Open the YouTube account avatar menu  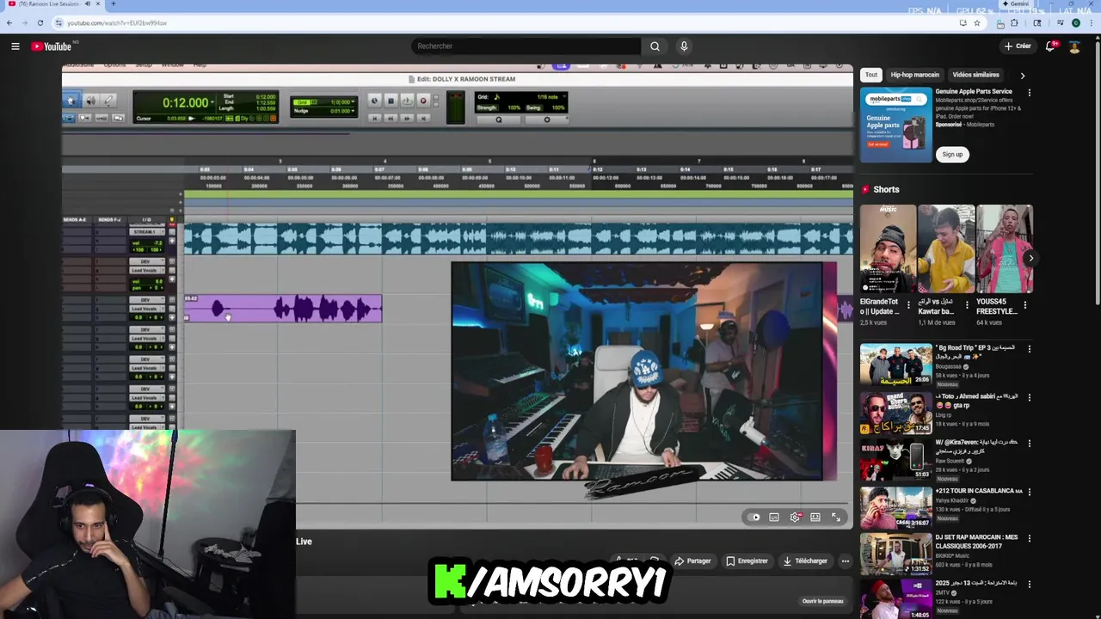point(1074,46)
